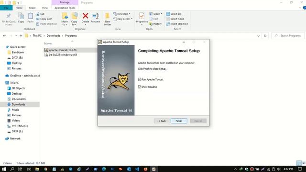
Task: Open File Explorer from the taskbar
Action: pyautogui.click(x=37, y=169)
